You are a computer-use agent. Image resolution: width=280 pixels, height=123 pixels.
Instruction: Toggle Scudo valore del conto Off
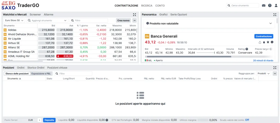point(247,120)
